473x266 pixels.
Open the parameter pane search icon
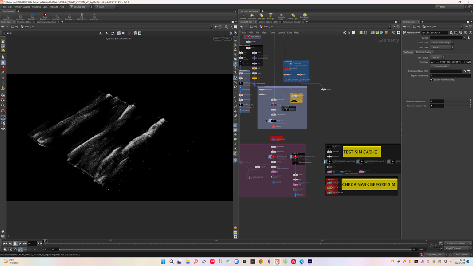click(461, 32)
